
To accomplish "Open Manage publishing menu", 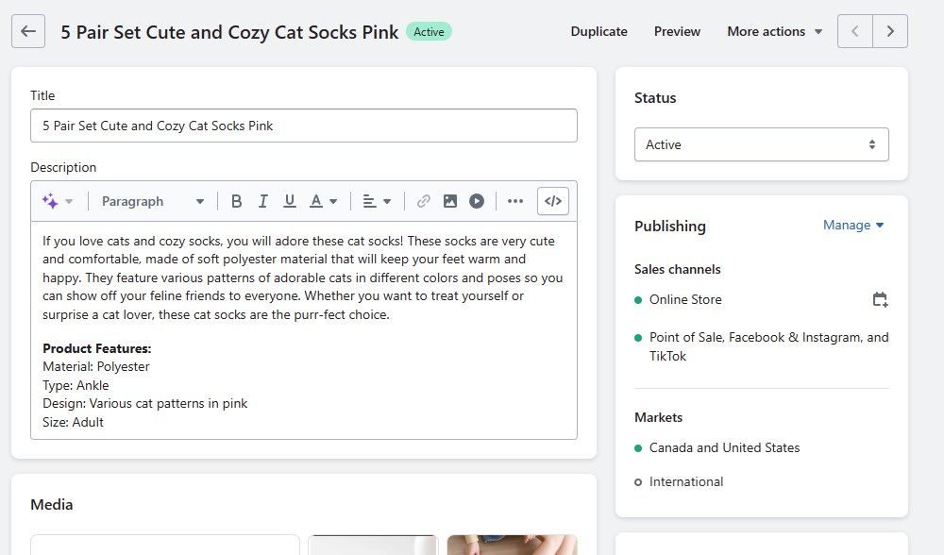I will coord(853,225).
